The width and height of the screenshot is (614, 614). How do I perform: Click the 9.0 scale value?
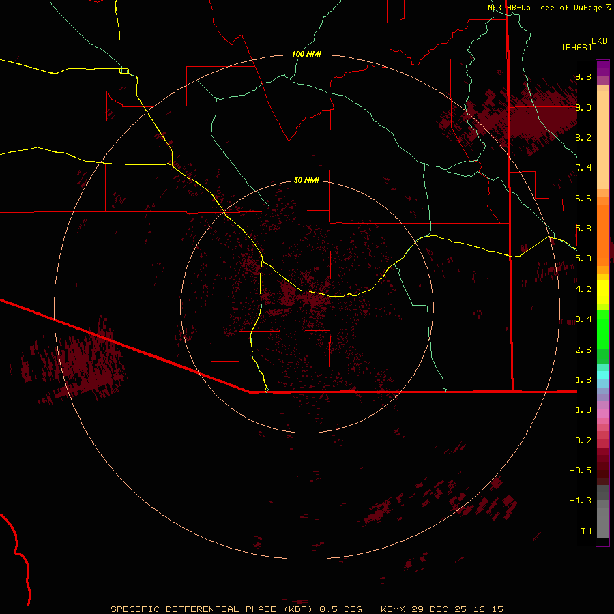(583, 107)
